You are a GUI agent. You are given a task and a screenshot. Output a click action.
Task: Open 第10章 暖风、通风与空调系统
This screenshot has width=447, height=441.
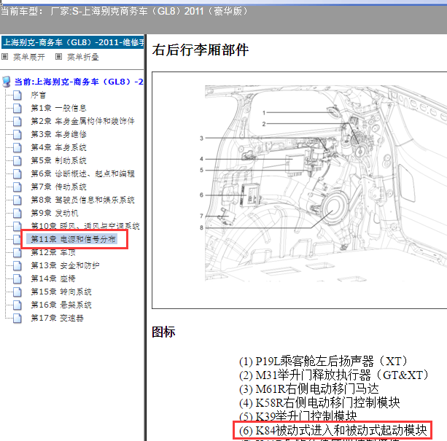pyautogui.click(x=85, y=226)
